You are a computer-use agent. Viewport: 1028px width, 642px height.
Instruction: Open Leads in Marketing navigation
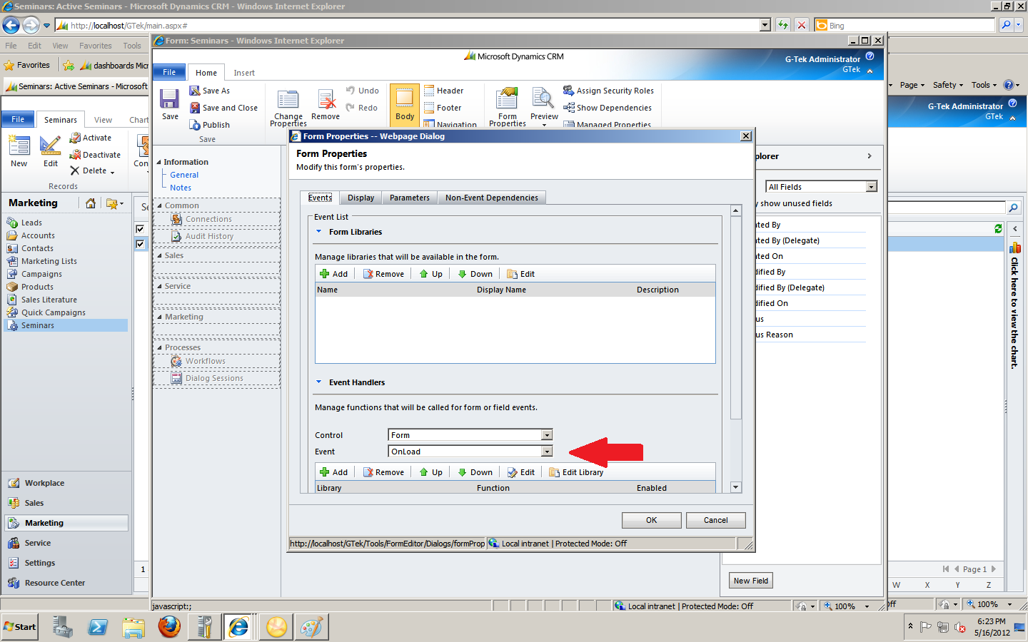click(x=31, y=223)
